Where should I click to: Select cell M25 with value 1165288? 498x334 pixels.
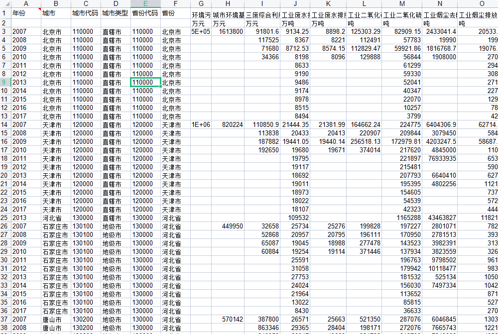(402, 218)
